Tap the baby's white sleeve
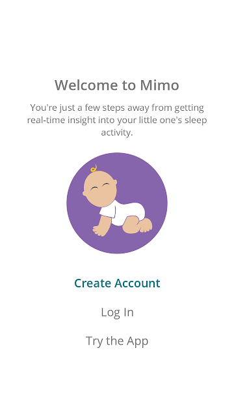 [108, 212]
